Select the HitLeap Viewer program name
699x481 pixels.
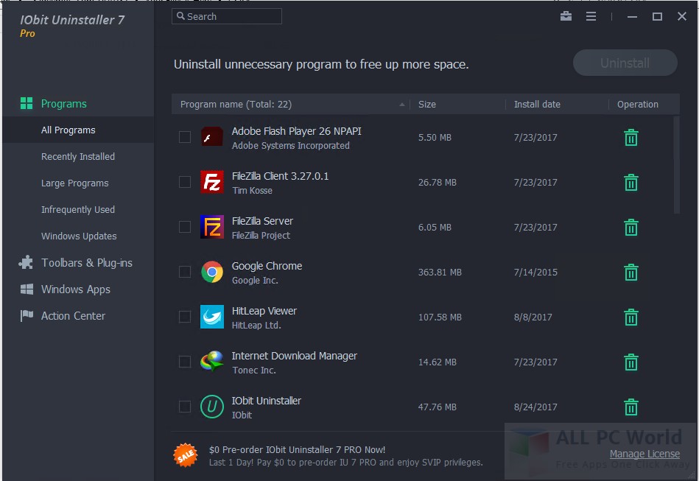(x=264, y=311)
